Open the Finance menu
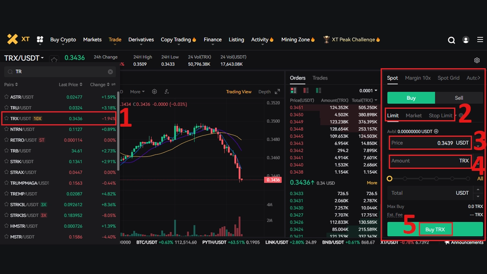Viewport: 487px width, 274px height. pyautogui.click(x=213, y=39)
